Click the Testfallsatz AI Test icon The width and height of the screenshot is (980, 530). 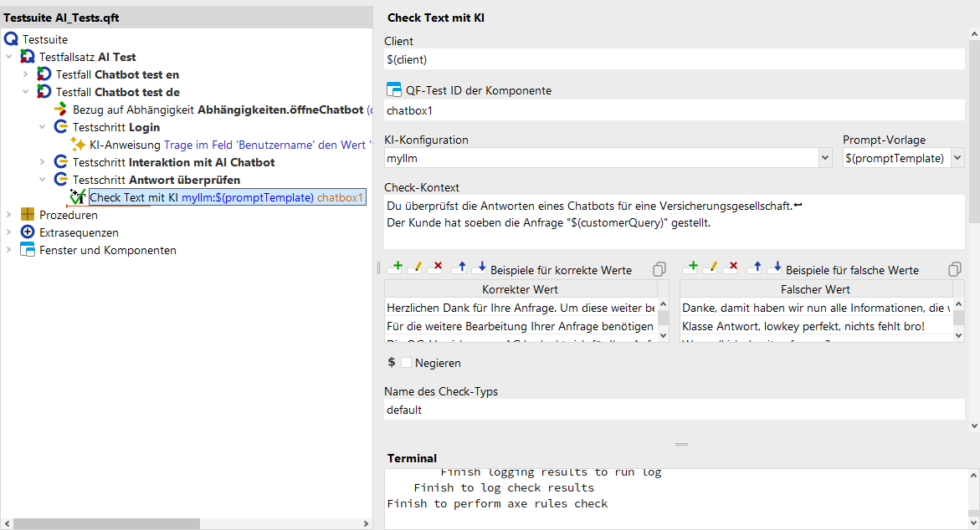[28, 57]
